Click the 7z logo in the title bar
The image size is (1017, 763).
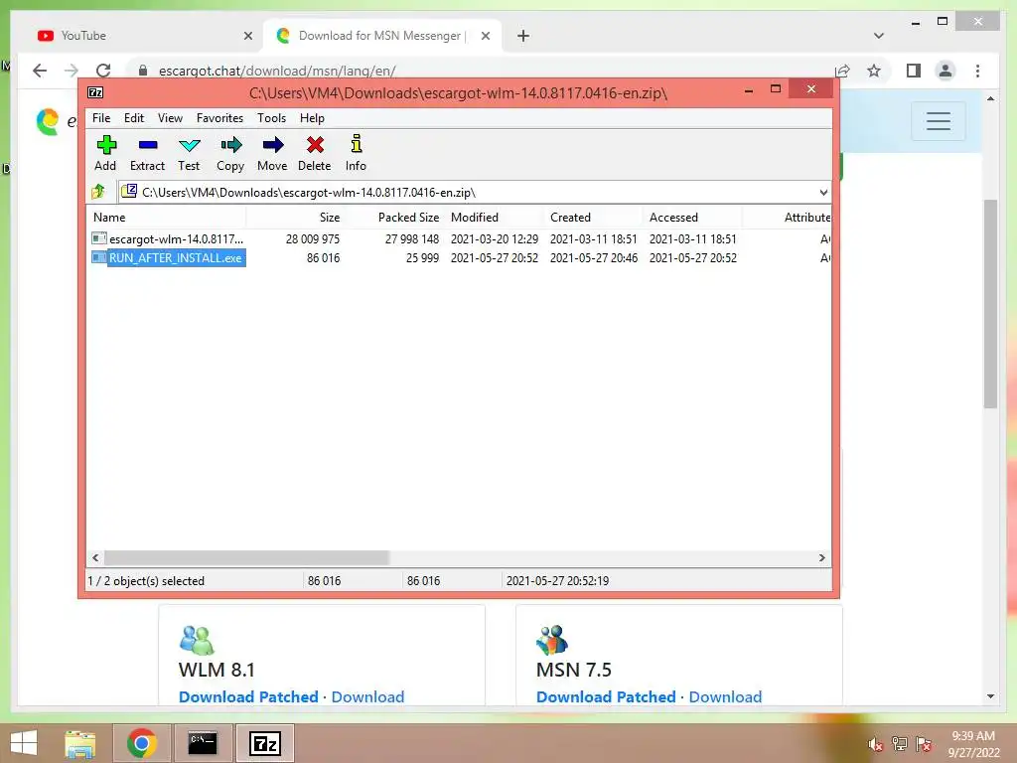(x=95, y=92)
